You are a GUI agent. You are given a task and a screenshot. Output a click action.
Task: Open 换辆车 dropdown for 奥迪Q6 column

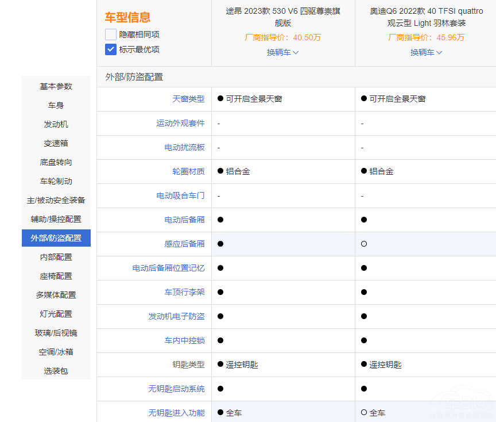click(x=426, y=52)
